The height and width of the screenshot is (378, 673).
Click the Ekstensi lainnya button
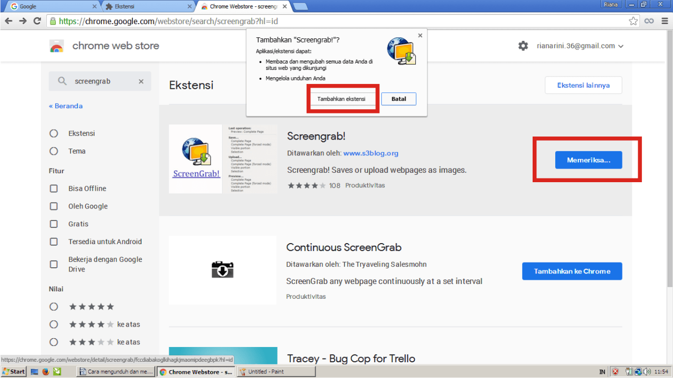(x=583, y=85)
